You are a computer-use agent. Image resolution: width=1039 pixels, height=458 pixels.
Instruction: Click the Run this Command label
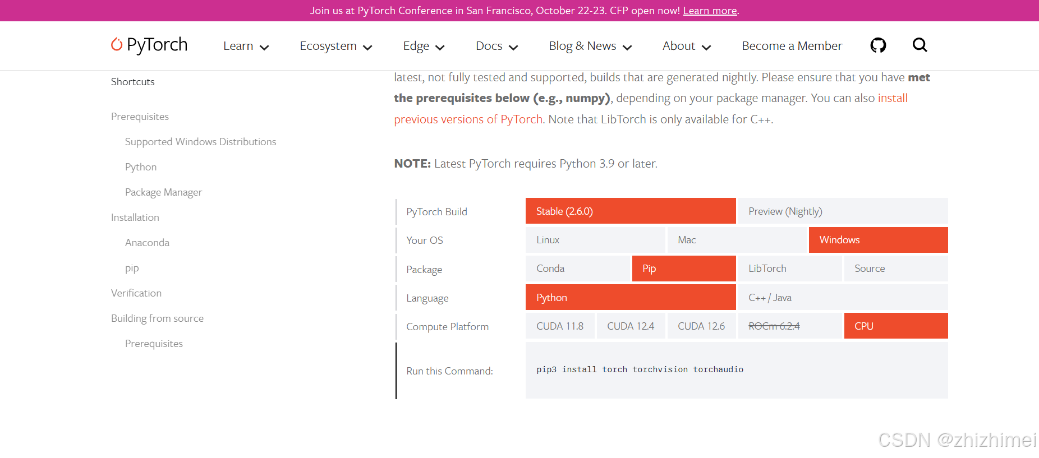coord(449,371)
